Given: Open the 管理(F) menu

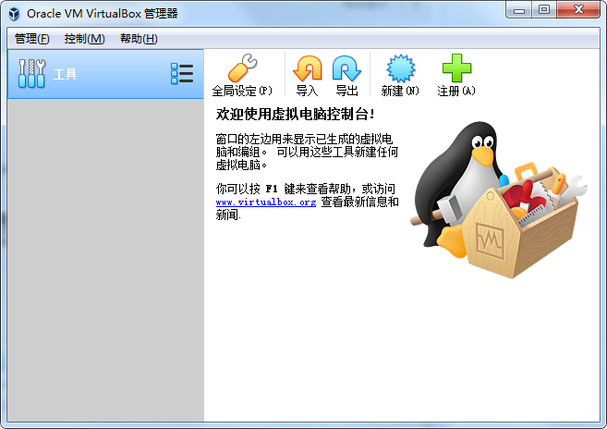Looking at the screenshot, I should (x=32, y=39).
